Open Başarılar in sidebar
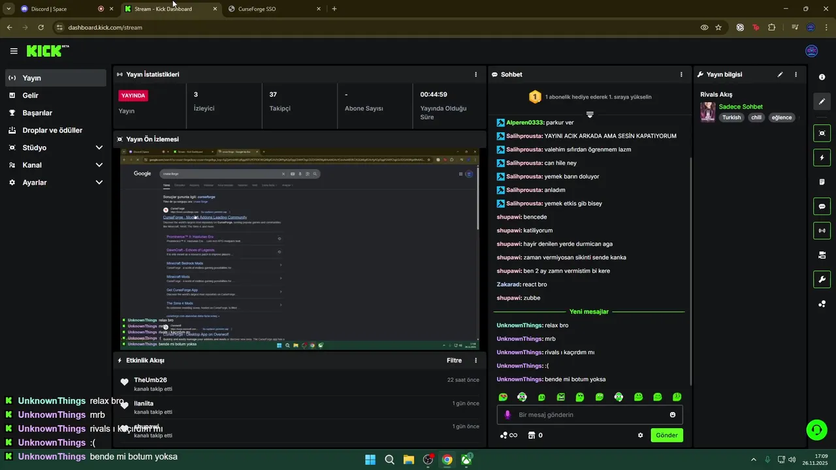This screenshot has height=470, width=836. point(56,113)
